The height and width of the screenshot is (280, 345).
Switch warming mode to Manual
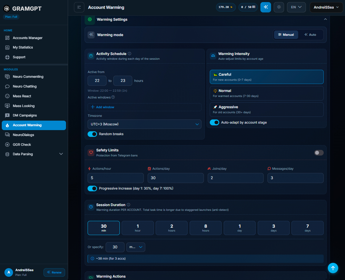coord(286,35)
